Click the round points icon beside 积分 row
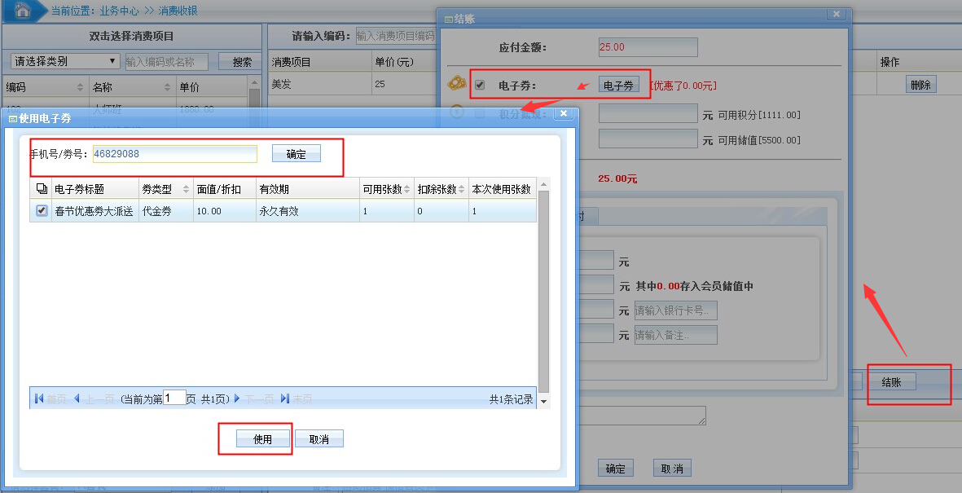This screenshot has height=493, width=962. (457, 112)
